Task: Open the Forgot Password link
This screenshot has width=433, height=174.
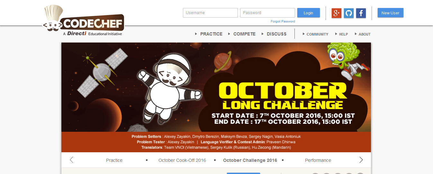Action: coord(283,21)
